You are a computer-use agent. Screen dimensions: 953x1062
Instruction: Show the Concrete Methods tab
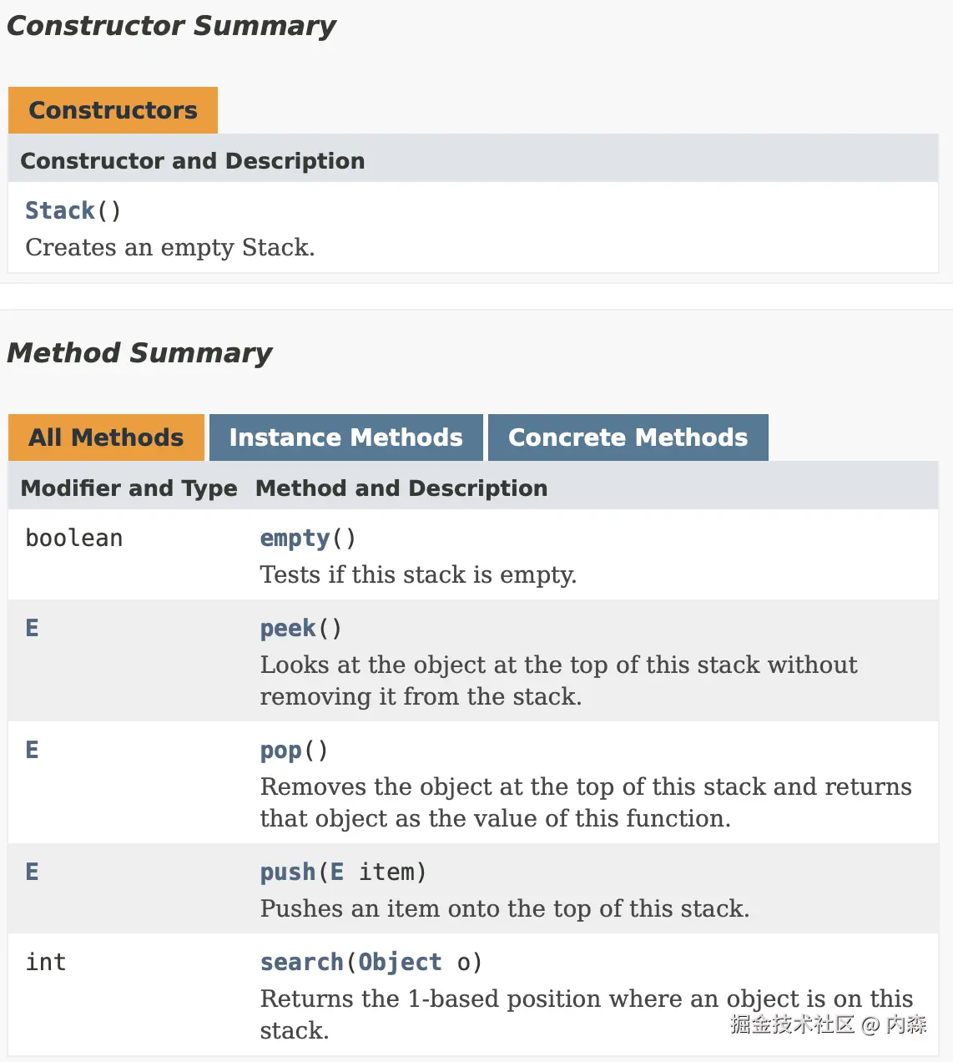click(x=628, y=437)
